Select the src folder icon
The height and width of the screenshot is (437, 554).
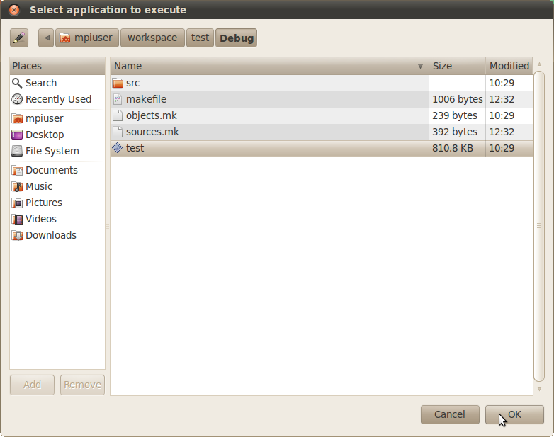[x=118, y=83]
